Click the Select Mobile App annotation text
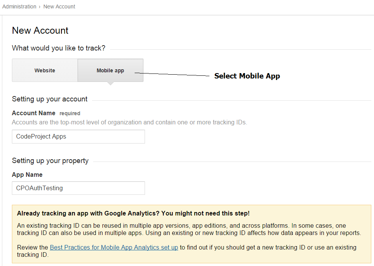The width and height of the screenshot is (374, 266). coord(247,76)
